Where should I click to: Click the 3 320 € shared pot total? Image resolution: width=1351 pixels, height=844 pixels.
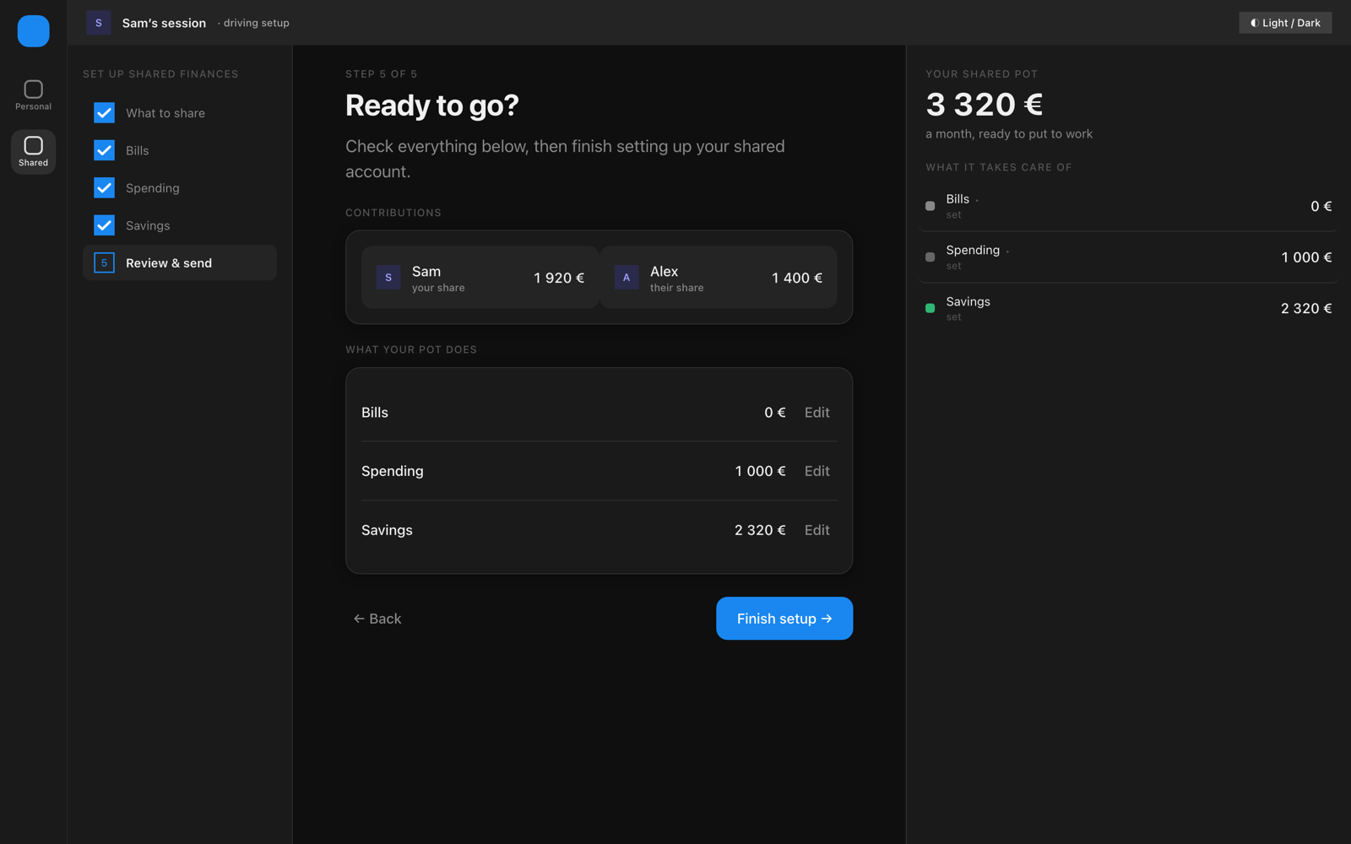coord(985,105)
